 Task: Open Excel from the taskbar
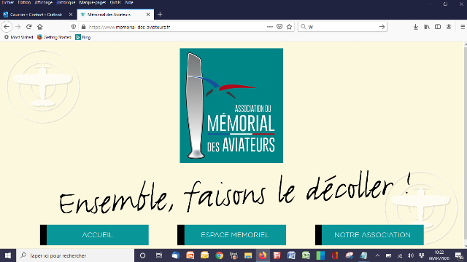pyautogui.click(x=306, y=255)
